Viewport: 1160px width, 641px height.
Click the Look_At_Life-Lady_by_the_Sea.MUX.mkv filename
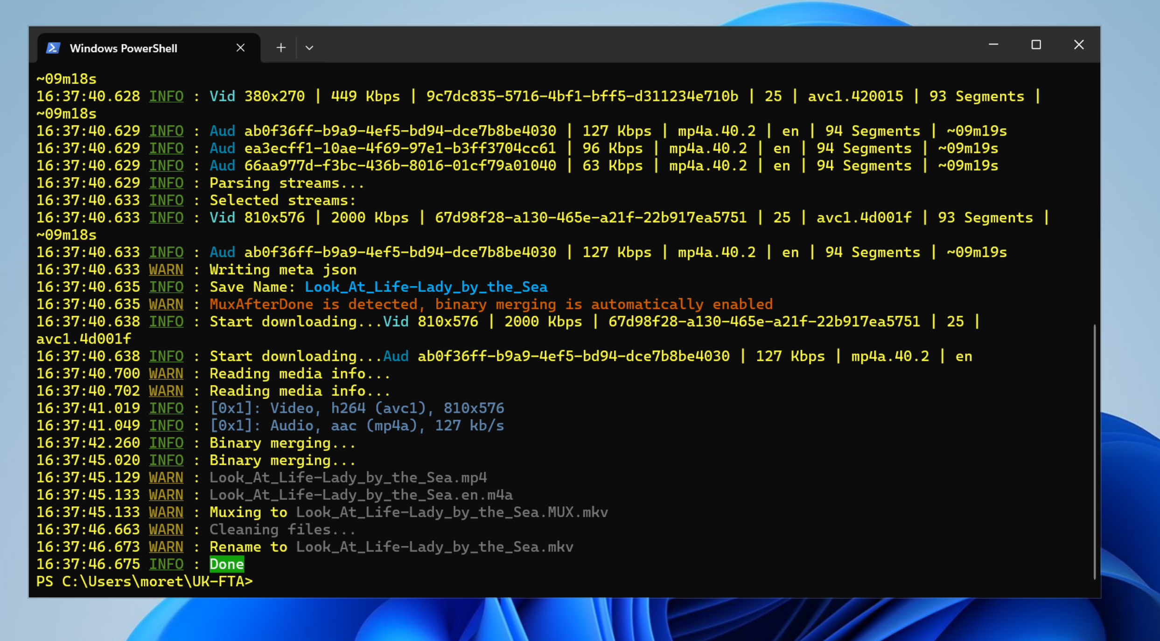click(451, 512)
